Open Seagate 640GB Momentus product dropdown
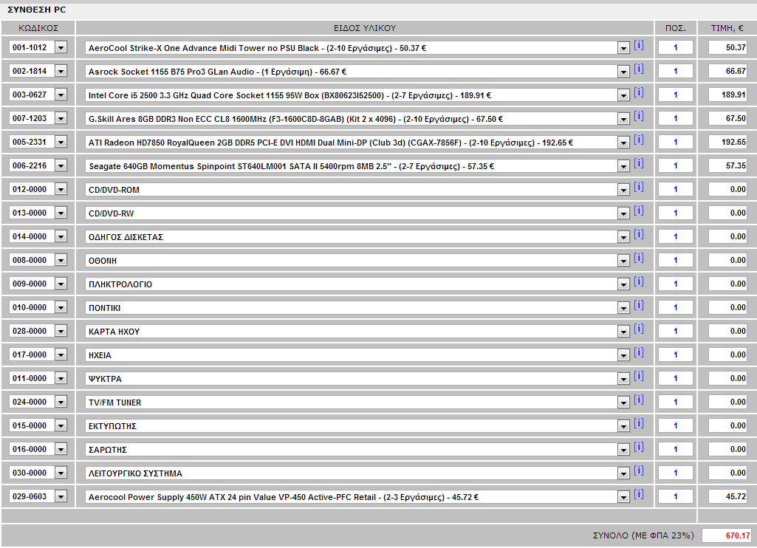Viewport: 757px width, 548px height. pyautogui.click(x=623, y=166)
